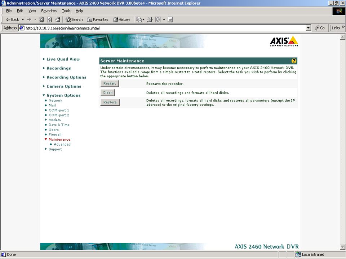
Task: Open the Favorites pane from toolbar
Action: tap(98, 19)
